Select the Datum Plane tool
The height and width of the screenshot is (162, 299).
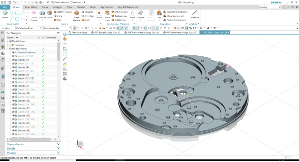(34, 16)
